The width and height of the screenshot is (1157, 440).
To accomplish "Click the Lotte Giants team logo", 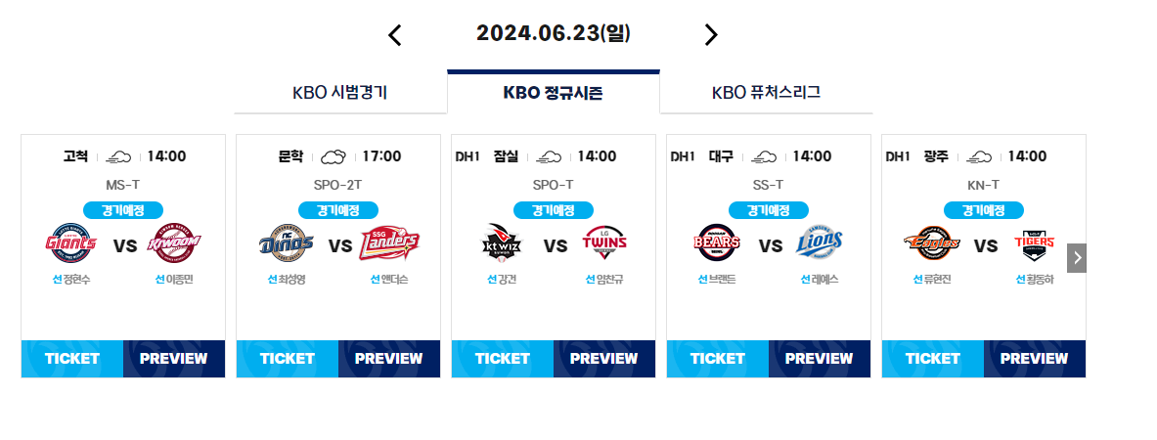I will (x=70, y=242).
